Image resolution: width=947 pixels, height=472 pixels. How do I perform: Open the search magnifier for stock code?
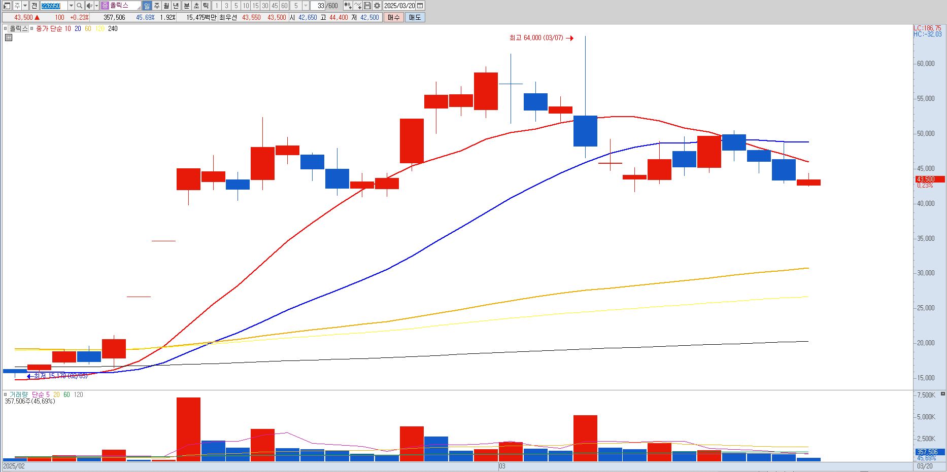click(80, 6)
